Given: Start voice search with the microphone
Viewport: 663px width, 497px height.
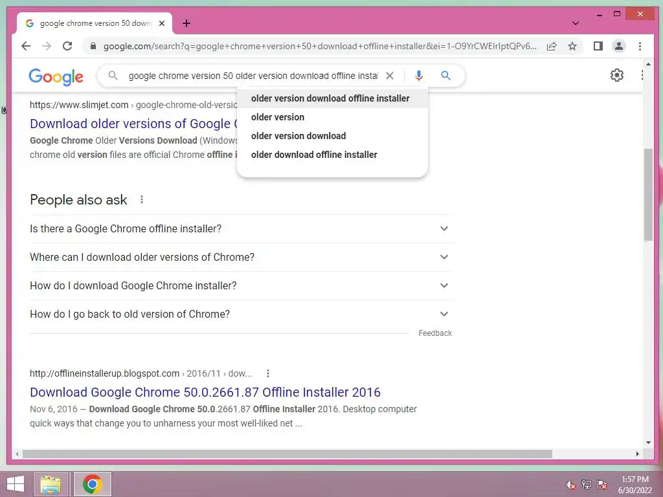Looking at the screenshot, I should coord(419,76).
